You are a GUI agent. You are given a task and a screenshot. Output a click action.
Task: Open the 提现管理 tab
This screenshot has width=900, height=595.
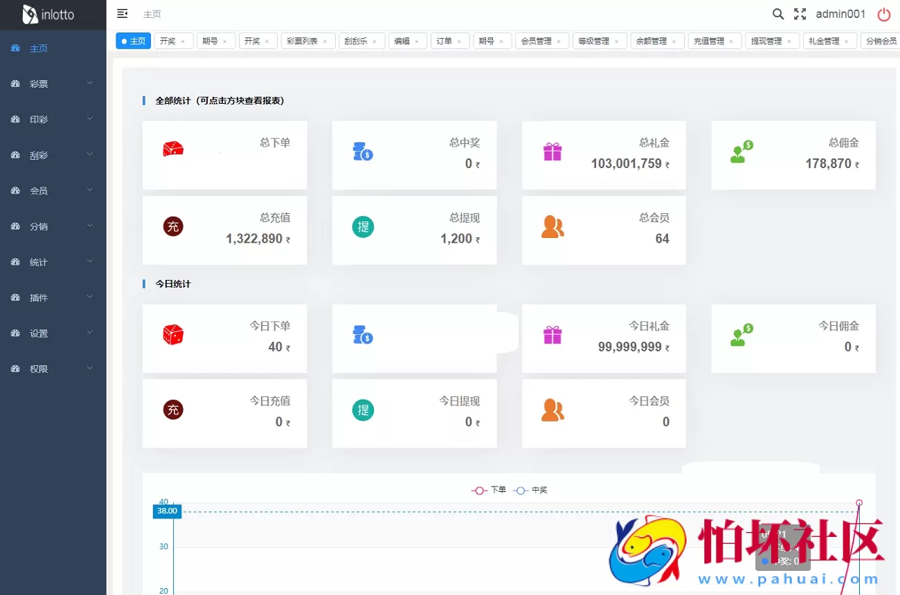point(768,40)
